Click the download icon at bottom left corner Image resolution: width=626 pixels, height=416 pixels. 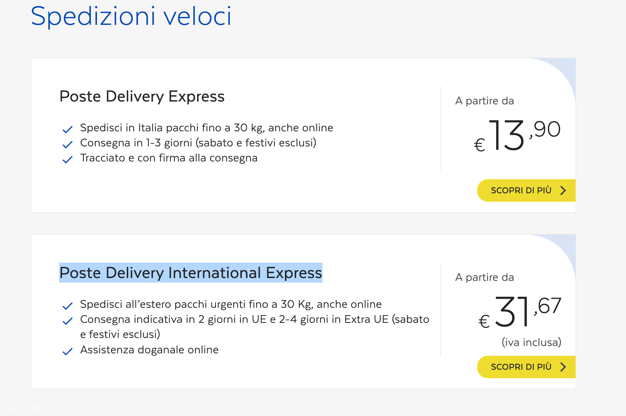tap(11, 407)
